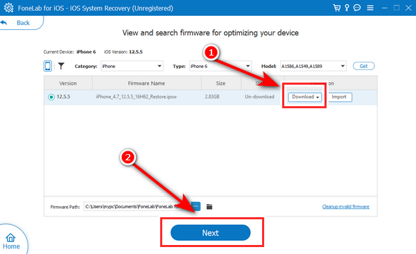Sort by Firmware Name column header
The height and width of the screenshot is (254, 416).
[x=146, y=83]
